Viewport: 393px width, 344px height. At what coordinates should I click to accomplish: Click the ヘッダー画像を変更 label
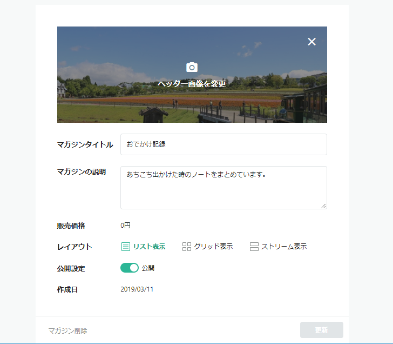(x=192, y=84)
